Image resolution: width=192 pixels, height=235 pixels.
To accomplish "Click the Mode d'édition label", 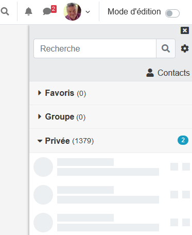I will [134, 12].
